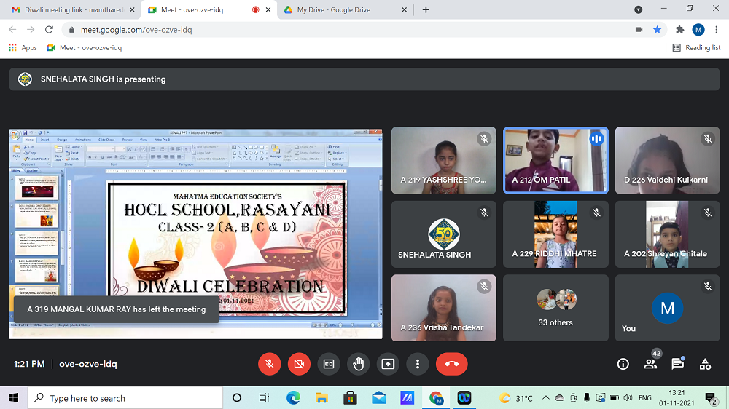This screenshot has height=409, width=729.
Task: Open meeting details info icon
Action: (x=623, y=364)
